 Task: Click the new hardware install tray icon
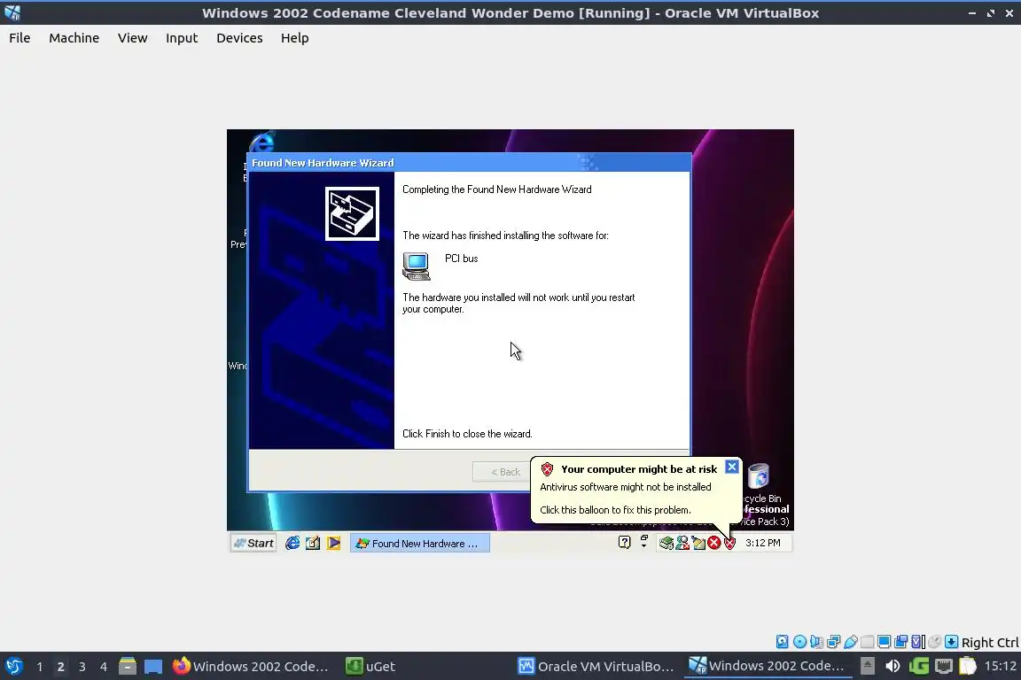[x=698, y=543]
